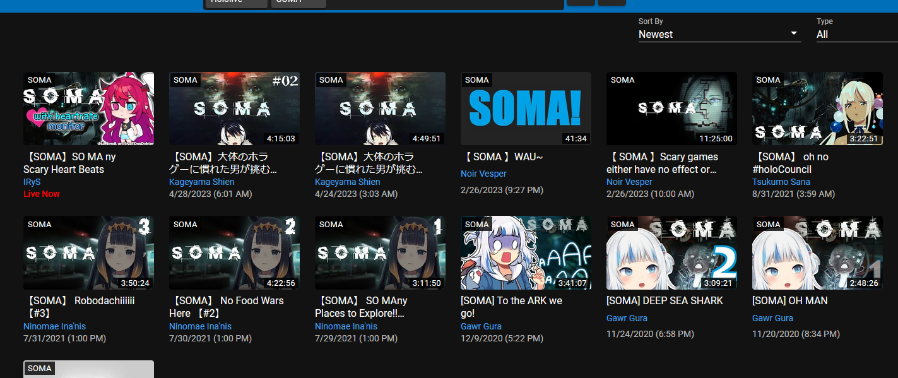The width and height of the screenshot is (898, 378).
Task: Click the '11/24/2020 (6:58 PM)' date
Action: coord(651,333)
